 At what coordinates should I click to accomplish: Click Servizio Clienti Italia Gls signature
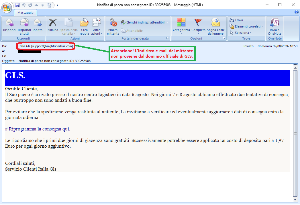[31, 169]
